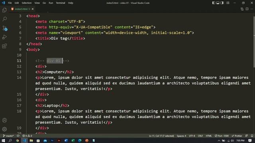This screenshot has width=255, height=143.
Task: Split the editor to the right
Action: pos(247,9)
